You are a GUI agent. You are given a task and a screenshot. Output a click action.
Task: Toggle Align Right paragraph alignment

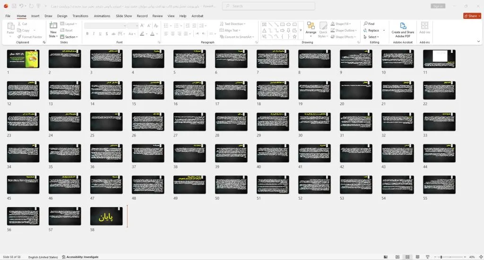pyautogui.click(x=179, y=34)
